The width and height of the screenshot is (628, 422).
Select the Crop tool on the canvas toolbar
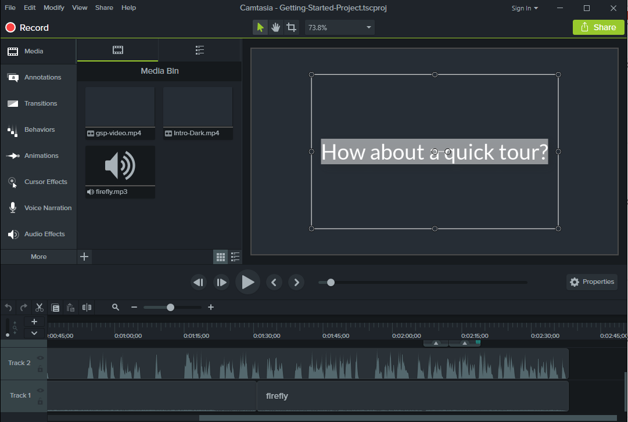[x=291, y=27]
